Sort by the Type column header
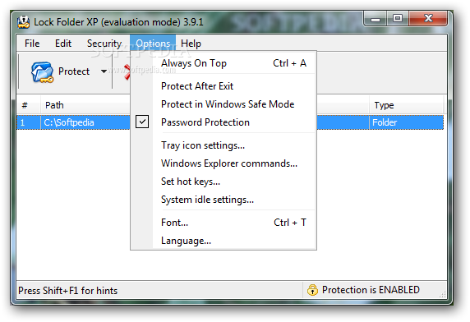Viewport: 470px width, 322px height. [x=407, y=105]
